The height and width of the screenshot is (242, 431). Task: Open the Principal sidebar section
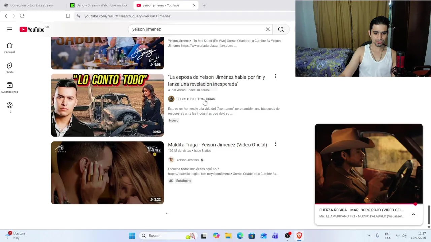tap(9, 48)
